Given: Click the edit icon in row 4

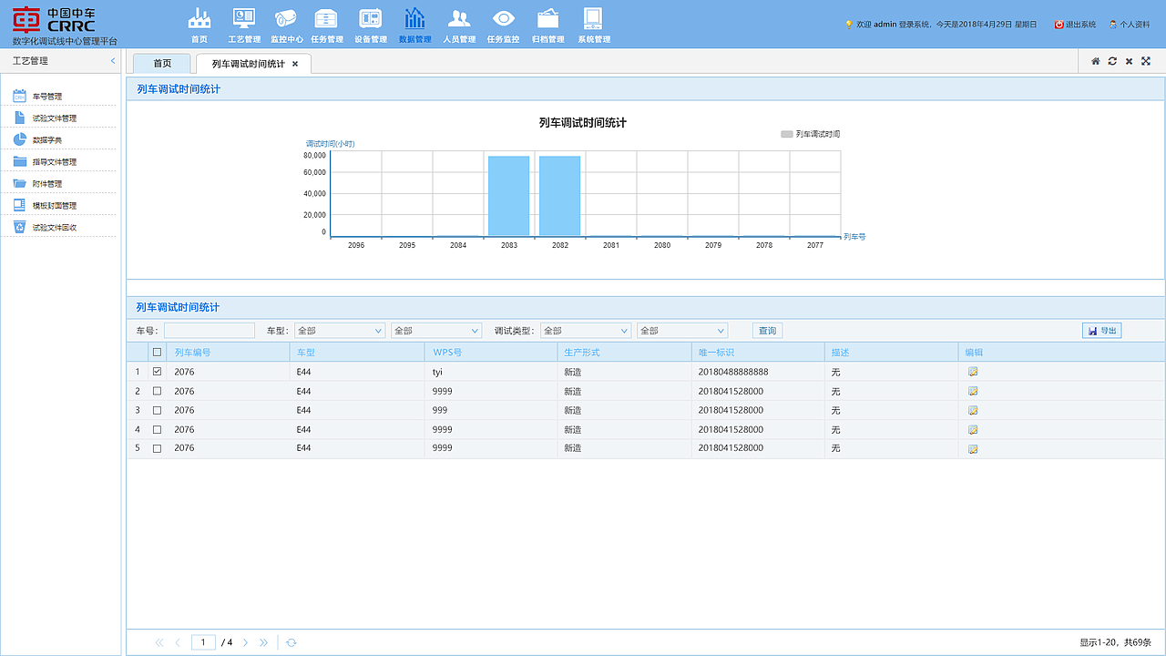Looking at the screenshot, I should pyautogui.click(x=973, y=429).
